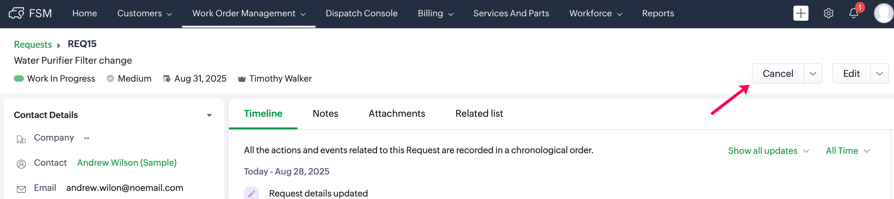
Task: Open the quick create plus icon
Action: (801, 13)
